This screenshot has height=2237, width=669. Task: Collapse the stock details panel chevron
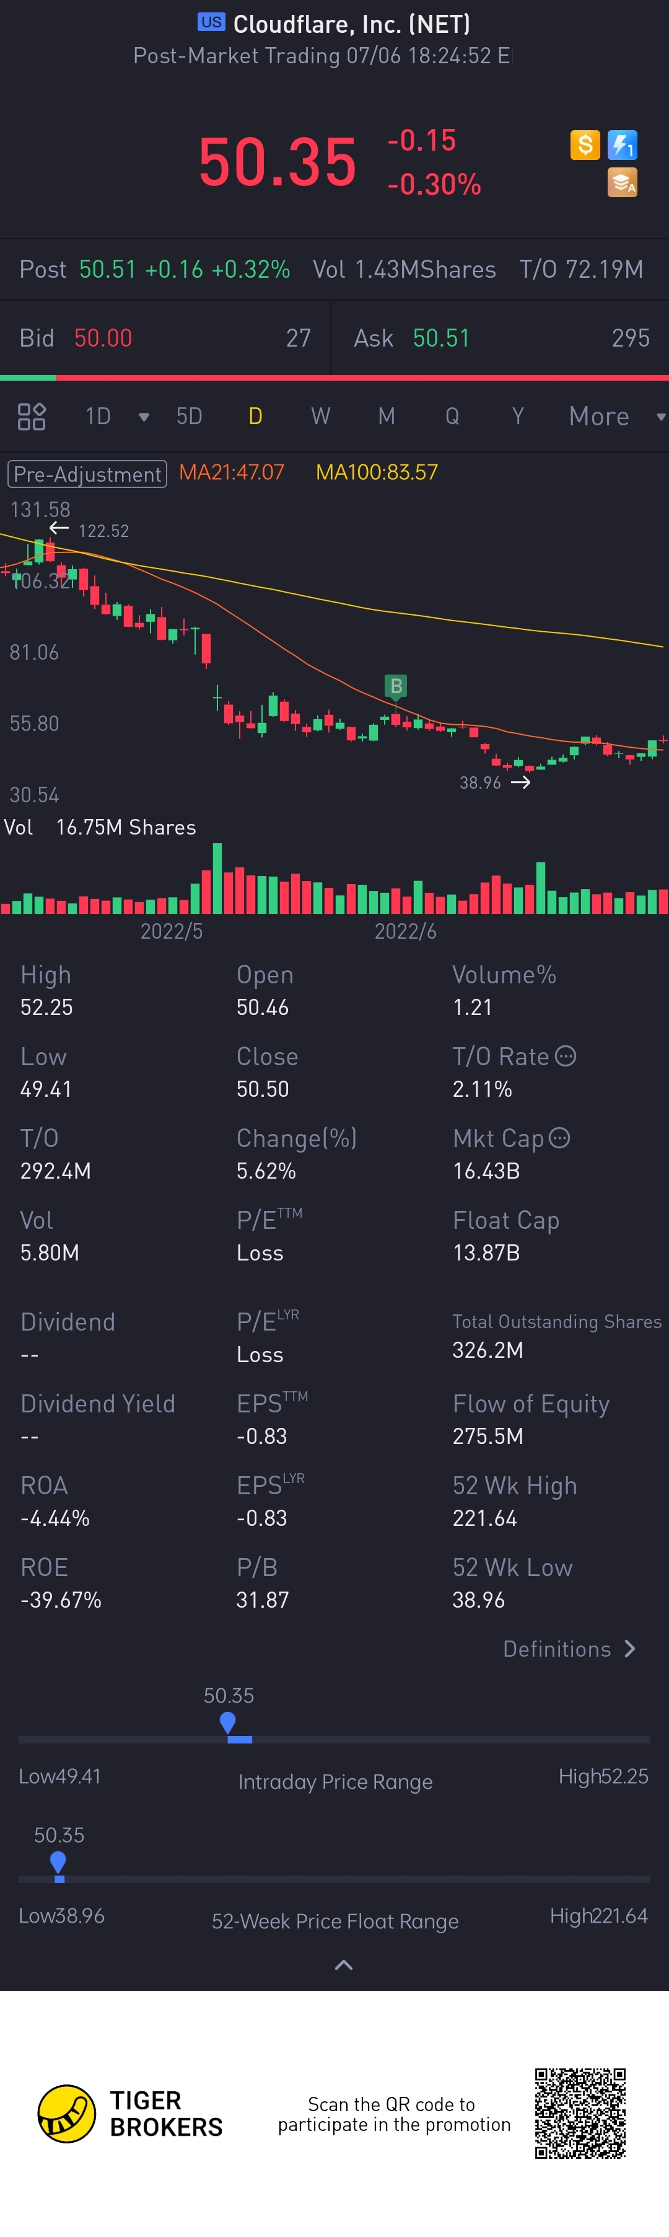pyautogui.click(x=344, y=1964)
